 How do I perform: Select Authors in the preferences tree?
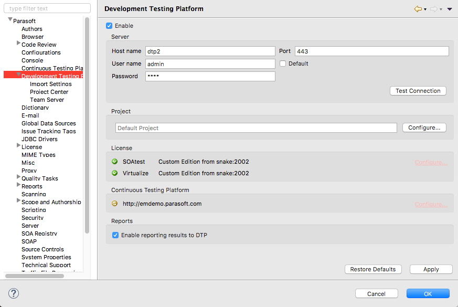pos(32,29)
